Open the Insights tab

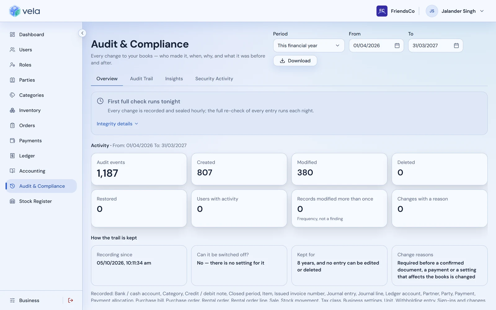coord(174,79)
